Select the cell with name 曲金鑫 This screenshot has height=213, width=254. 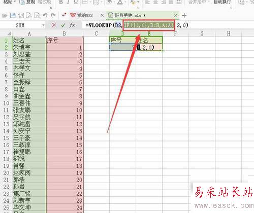pos(29,96)
